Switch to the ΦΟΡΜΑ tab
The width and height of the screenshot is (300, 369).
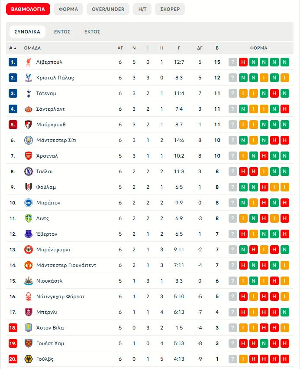[x=68, y=9]
